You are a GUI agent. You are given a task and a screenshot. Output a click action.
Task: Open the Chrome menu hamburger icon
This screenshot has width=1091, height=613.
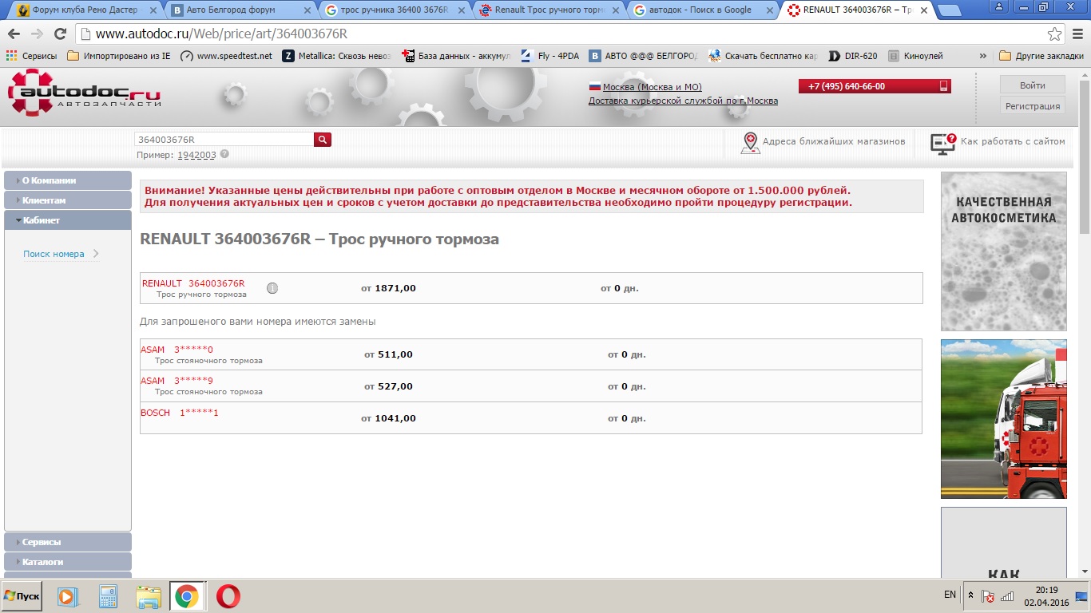(1077, 34)
